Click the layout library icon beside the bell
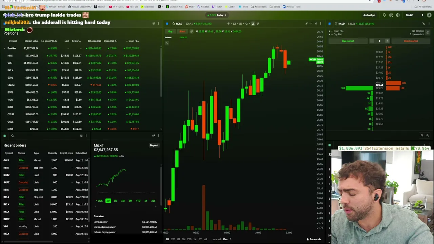Screen dimensions: 434x244 (391, 15)
